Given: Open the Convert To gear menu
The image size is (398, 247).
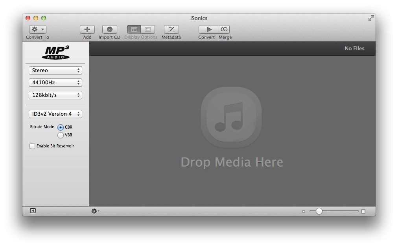Looking at the screenshot, I should [37, 29].
